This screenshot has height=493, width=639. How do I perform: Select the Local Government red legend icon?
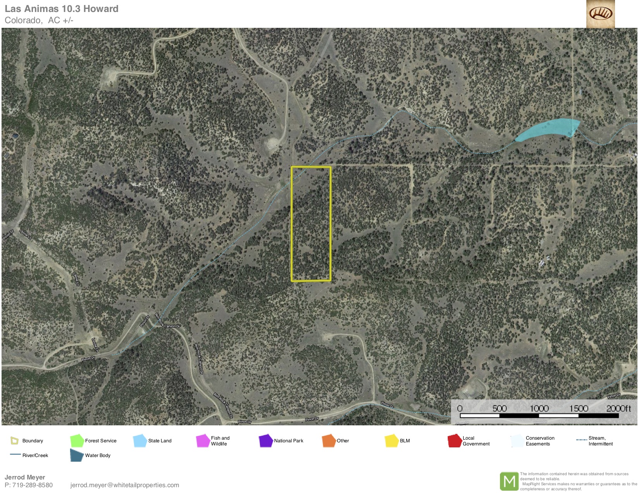pos(454,440)
